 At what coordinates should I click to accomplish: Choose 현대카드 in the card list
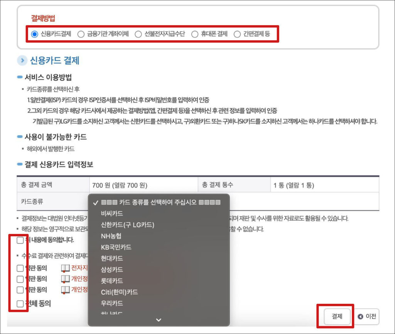(x=112, y=258)
